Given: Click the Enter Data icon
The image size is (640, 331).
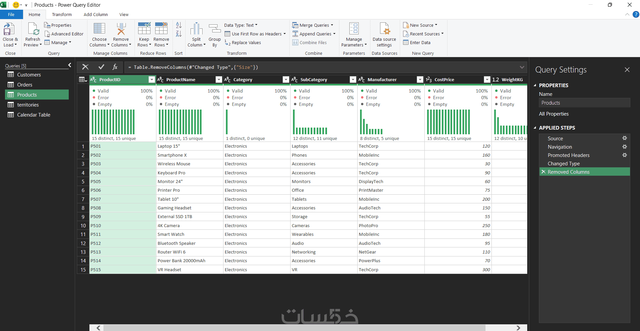Looking at the screenshot, I should (406, 42).
